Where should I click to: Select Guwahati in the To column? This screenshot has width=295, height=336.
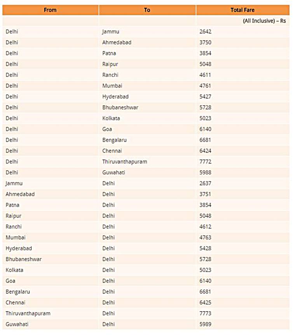click(x=113, y=172)
